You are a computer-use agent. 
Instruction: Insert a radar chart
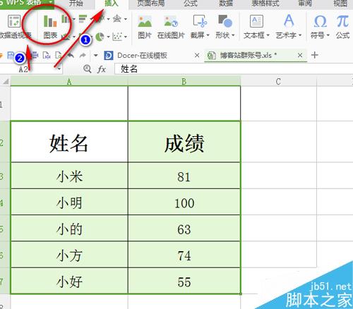tap(117, 18)
